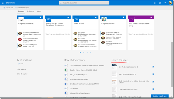Click Create news post

(x=22, y=8)
